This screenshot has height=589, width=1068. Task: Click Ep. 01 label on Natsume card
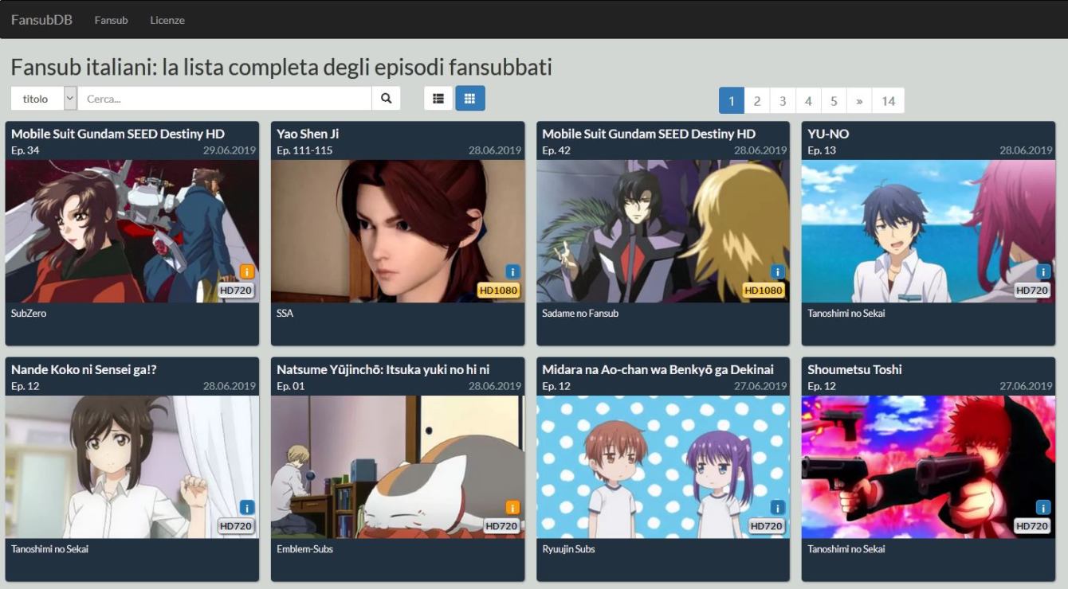tap(291, 386)
